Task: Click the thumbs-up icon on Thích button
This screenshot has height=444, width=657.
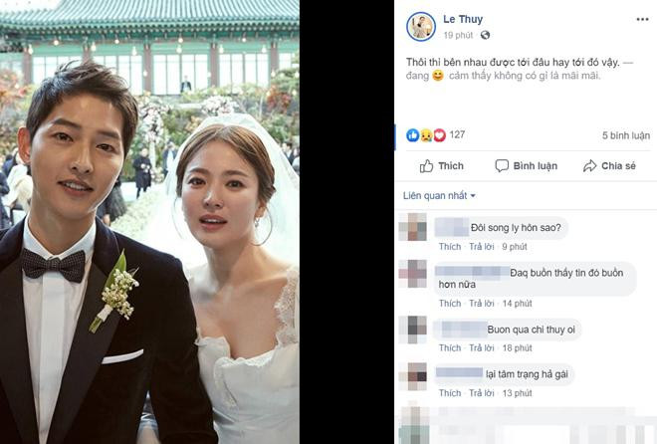Action: (426, 166)
